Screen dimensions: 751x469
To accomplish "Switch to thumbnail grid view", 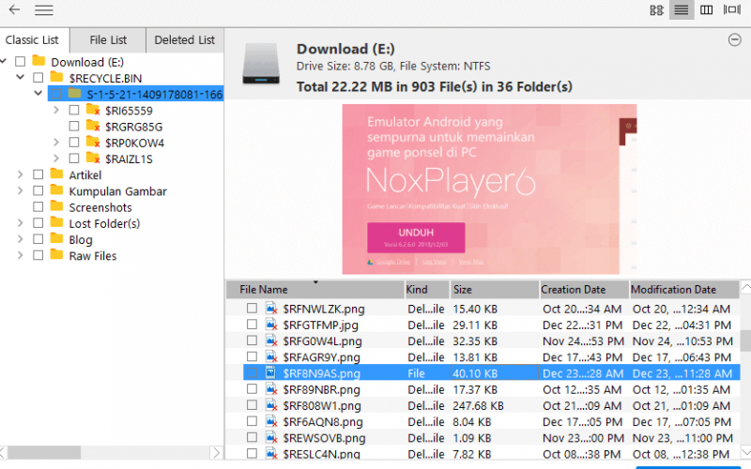I will 656,10.
